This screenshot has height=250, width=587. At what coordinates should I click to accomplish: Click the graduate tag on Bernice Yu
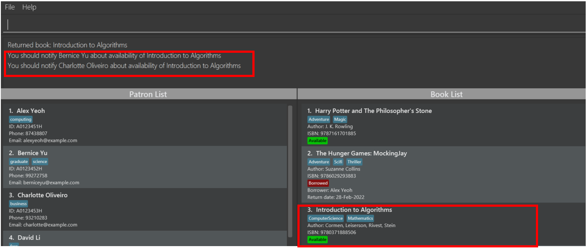tap(19, 162)
